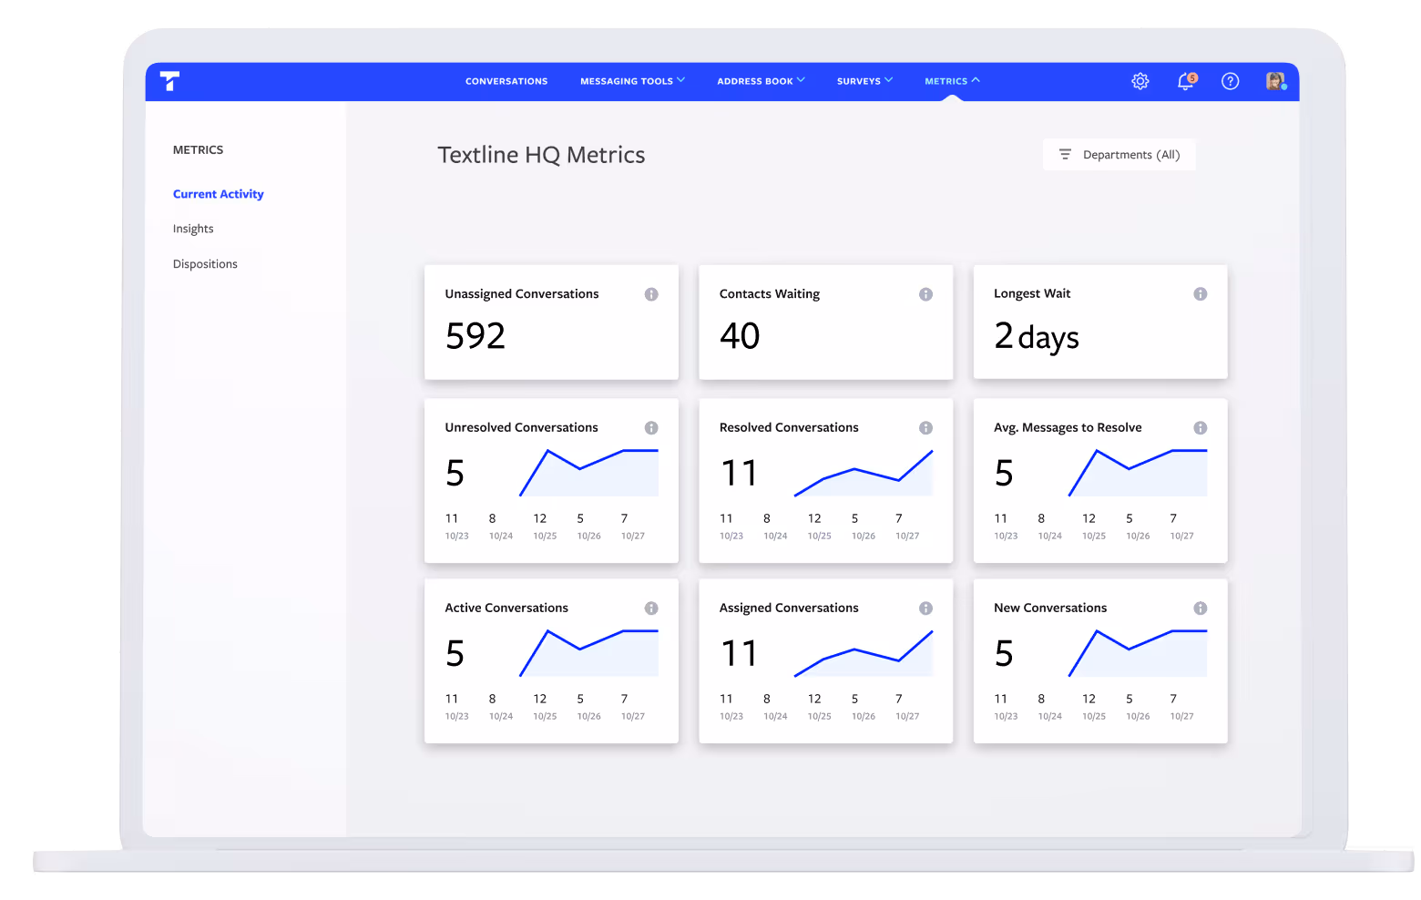Click the 40 contacts waiting value

coord(740,336)
